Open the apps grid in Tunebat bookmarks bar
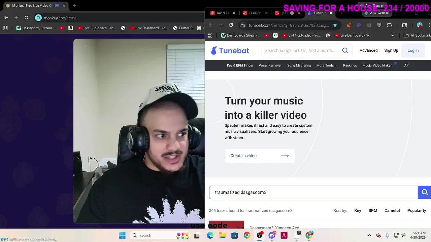 (x=210, y=35)
